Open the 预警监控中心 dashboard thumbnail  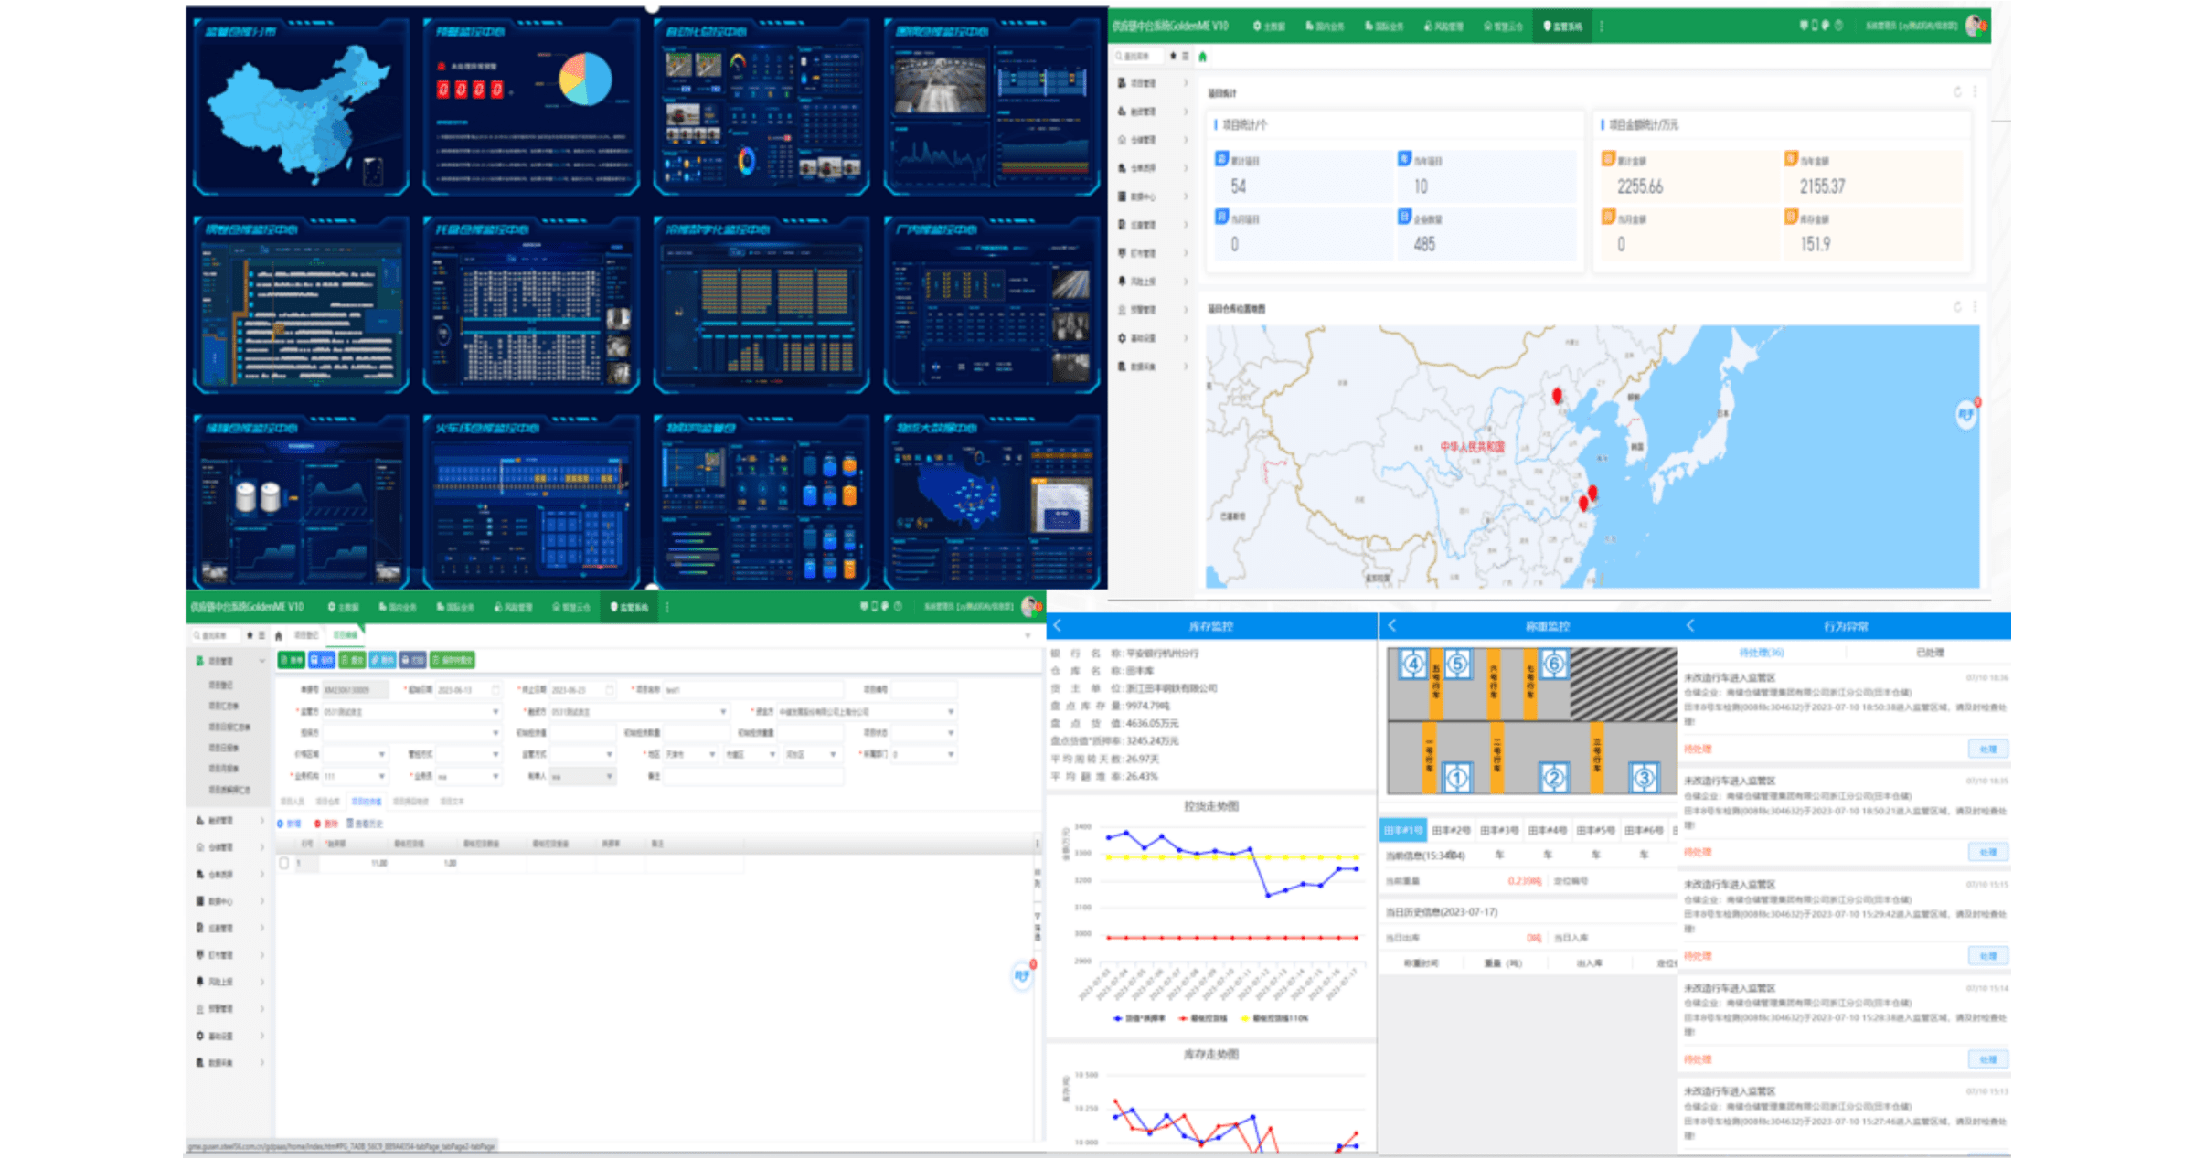click(531, 105)
